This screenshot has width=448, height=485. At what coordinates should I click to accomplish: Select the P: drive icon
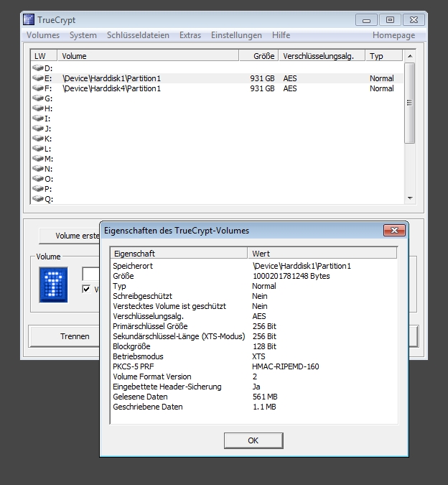[x=38, y=189]
